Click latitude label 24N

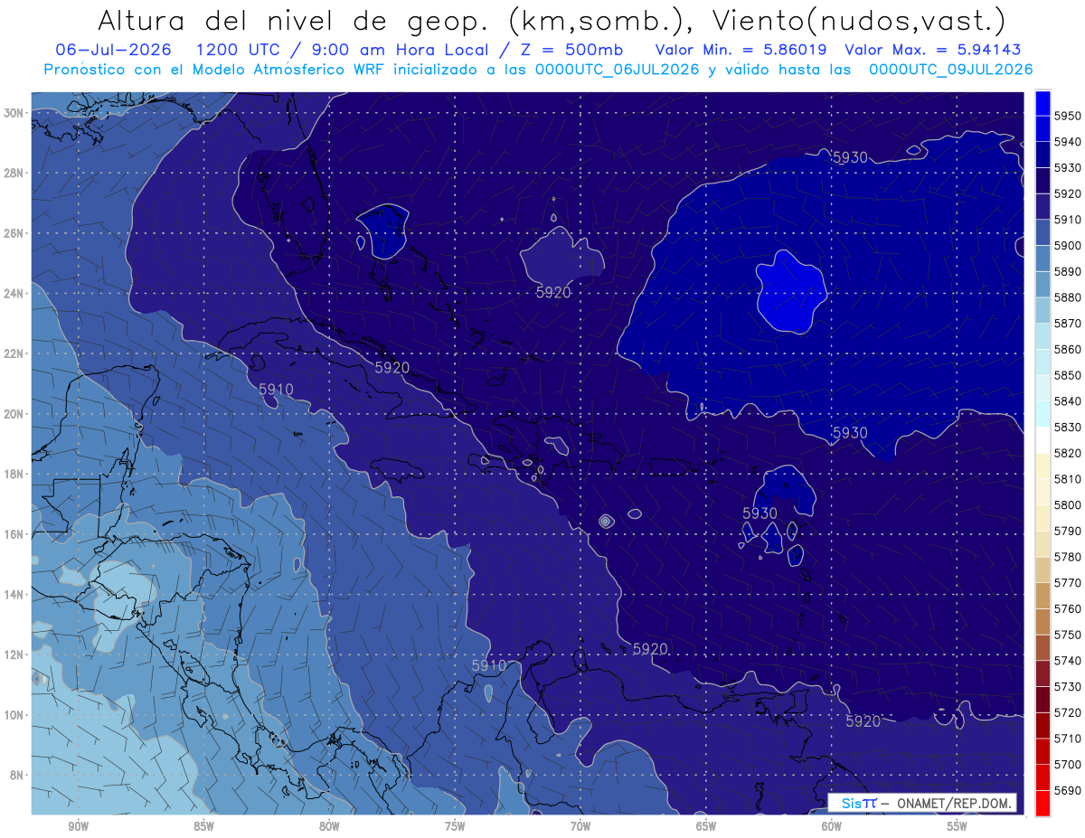(14, 293)
